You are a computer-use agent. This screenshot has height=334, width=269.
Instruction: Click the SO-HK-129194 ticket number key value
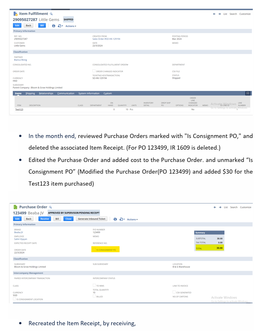(100, 78)
